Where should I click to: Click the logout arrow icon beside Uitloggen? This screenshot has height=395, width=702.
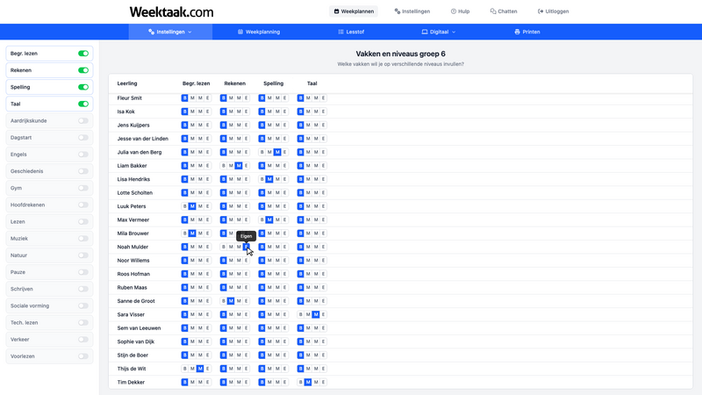point(541,11)
